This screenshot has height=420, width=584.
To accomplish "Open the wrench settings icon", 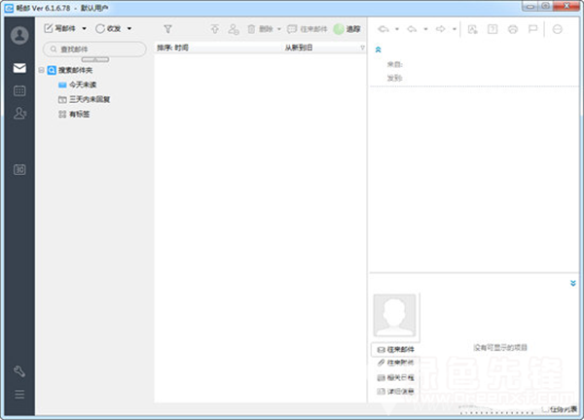I will coord(19,370).
